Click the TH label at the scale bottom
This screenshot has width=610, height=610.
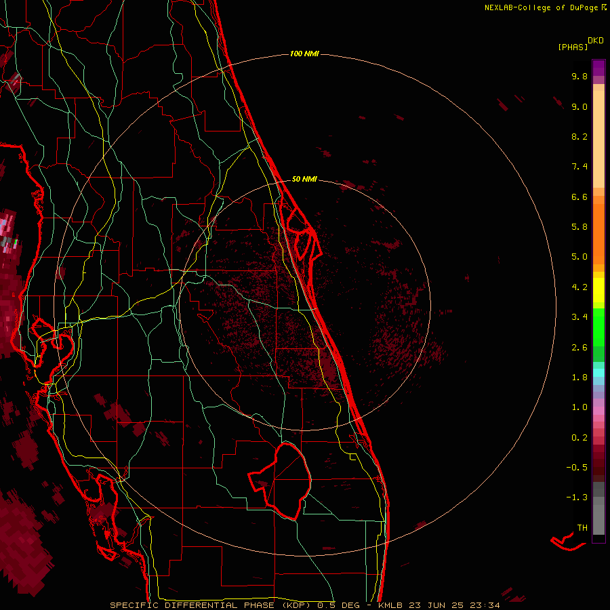click(x=582, y=528)
